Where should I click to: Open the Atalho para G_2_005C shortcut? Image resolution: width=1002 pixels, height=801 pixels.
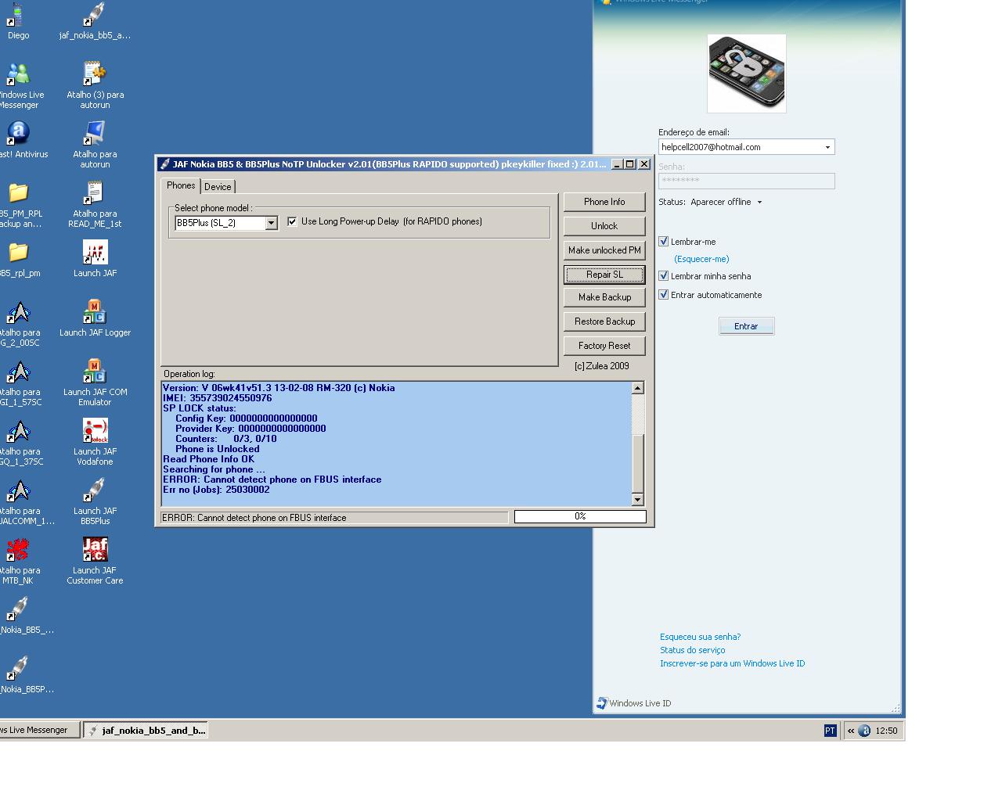pyautogui.click(x=19, y=324)
